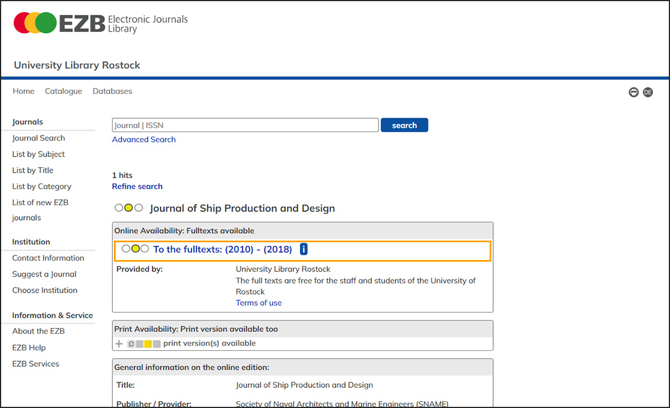Open EZB Services page
The height and width of the screenshot is (408, 670).
pos(36,364)
